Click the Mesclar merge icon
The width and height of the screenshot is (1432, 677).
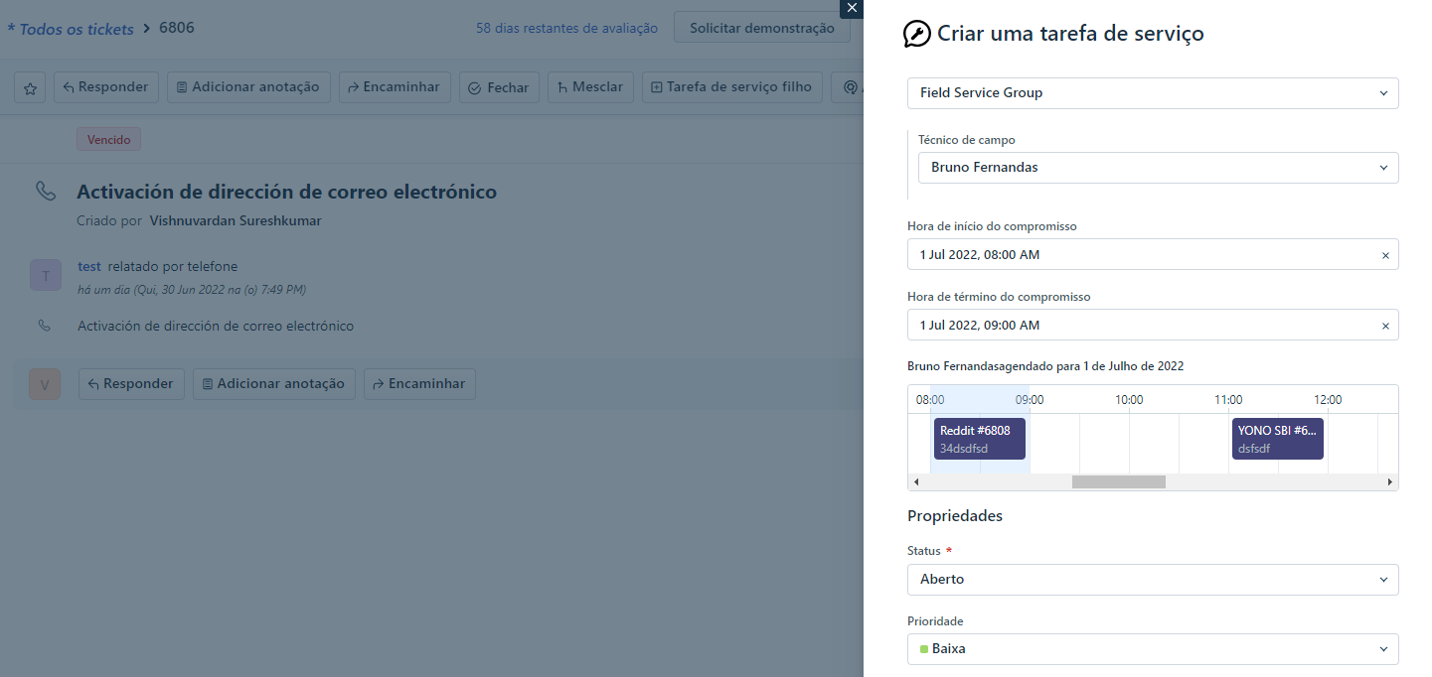564,86
